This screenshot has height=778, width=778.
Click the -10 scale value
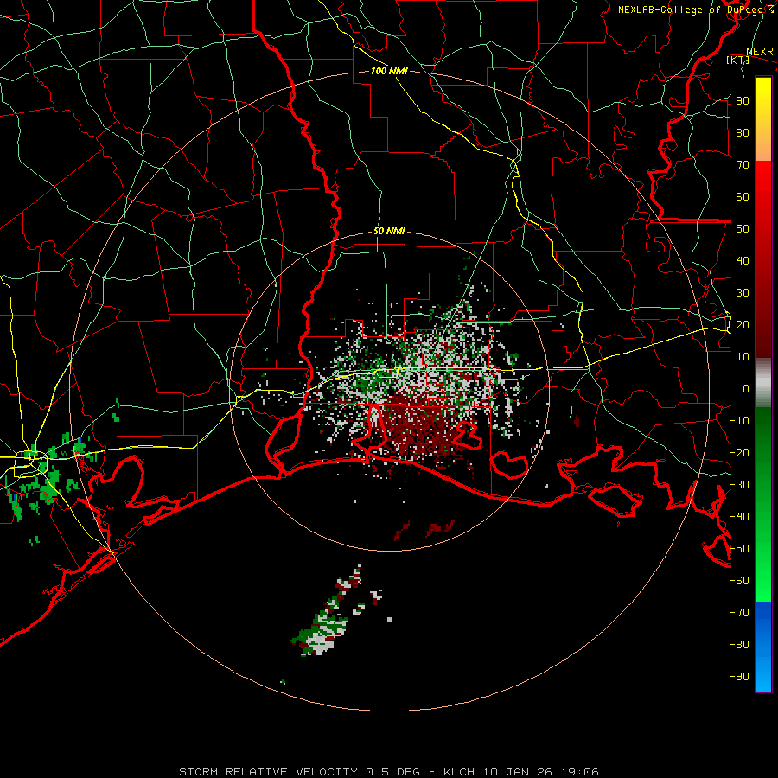coord(739,421)
